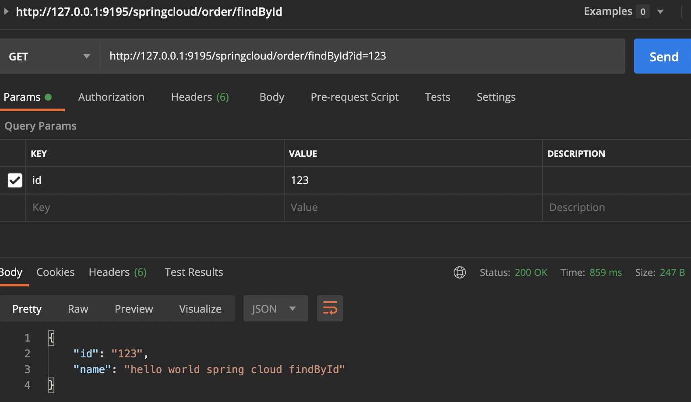691x402 pixels.
Task: Click the empty Key placeholder field
Action: [155, 208]
